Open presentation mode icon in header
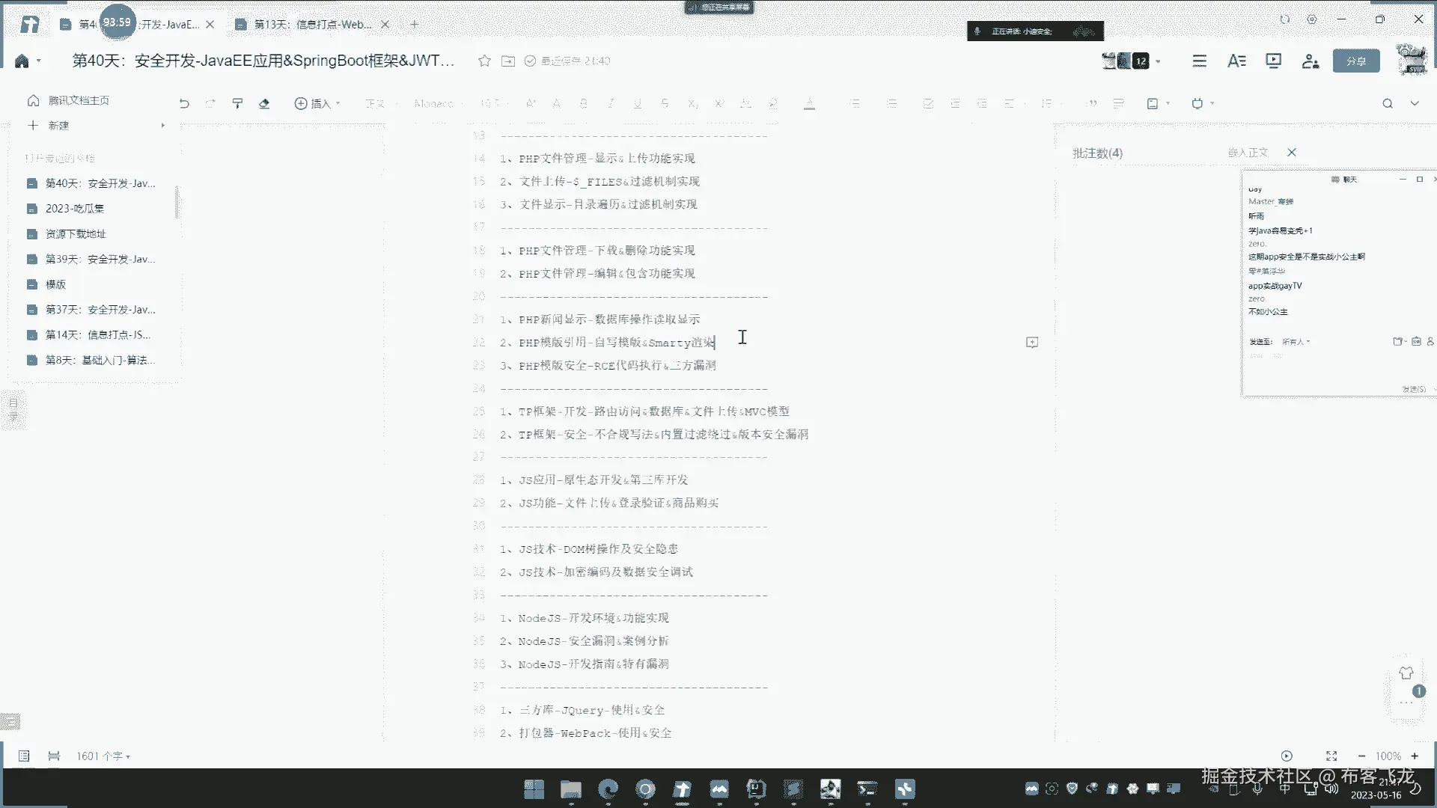1437x808 pixels. click(1273, 61)
